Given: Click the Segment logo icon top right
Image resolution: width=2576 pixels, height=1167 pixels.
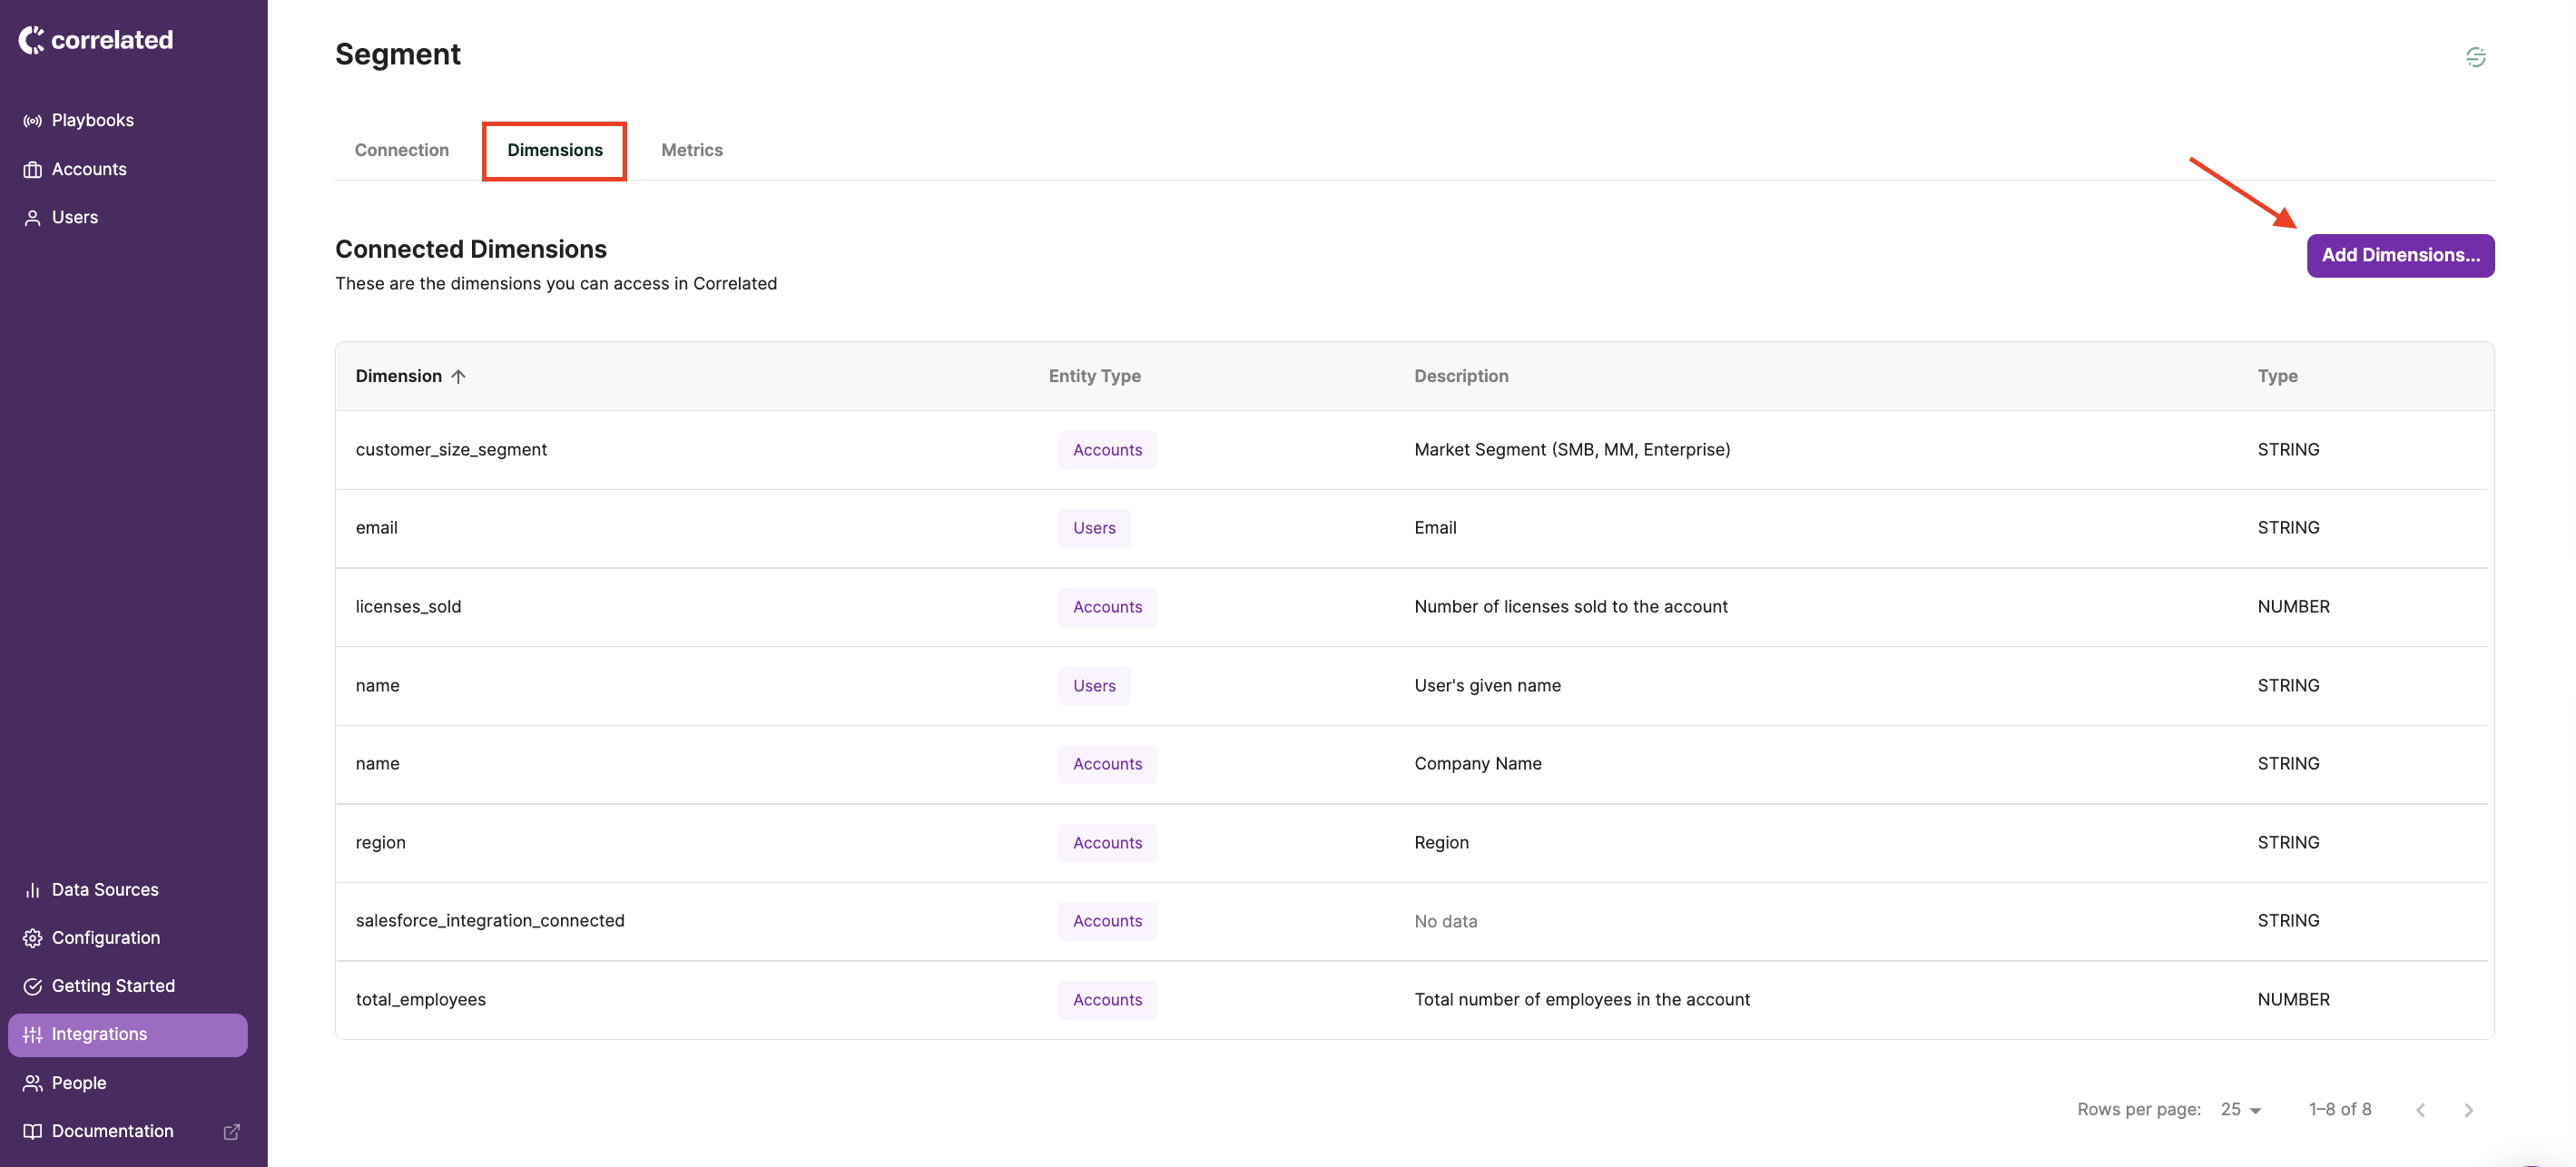Looking at the screenshot, I should pos(2475,57).
